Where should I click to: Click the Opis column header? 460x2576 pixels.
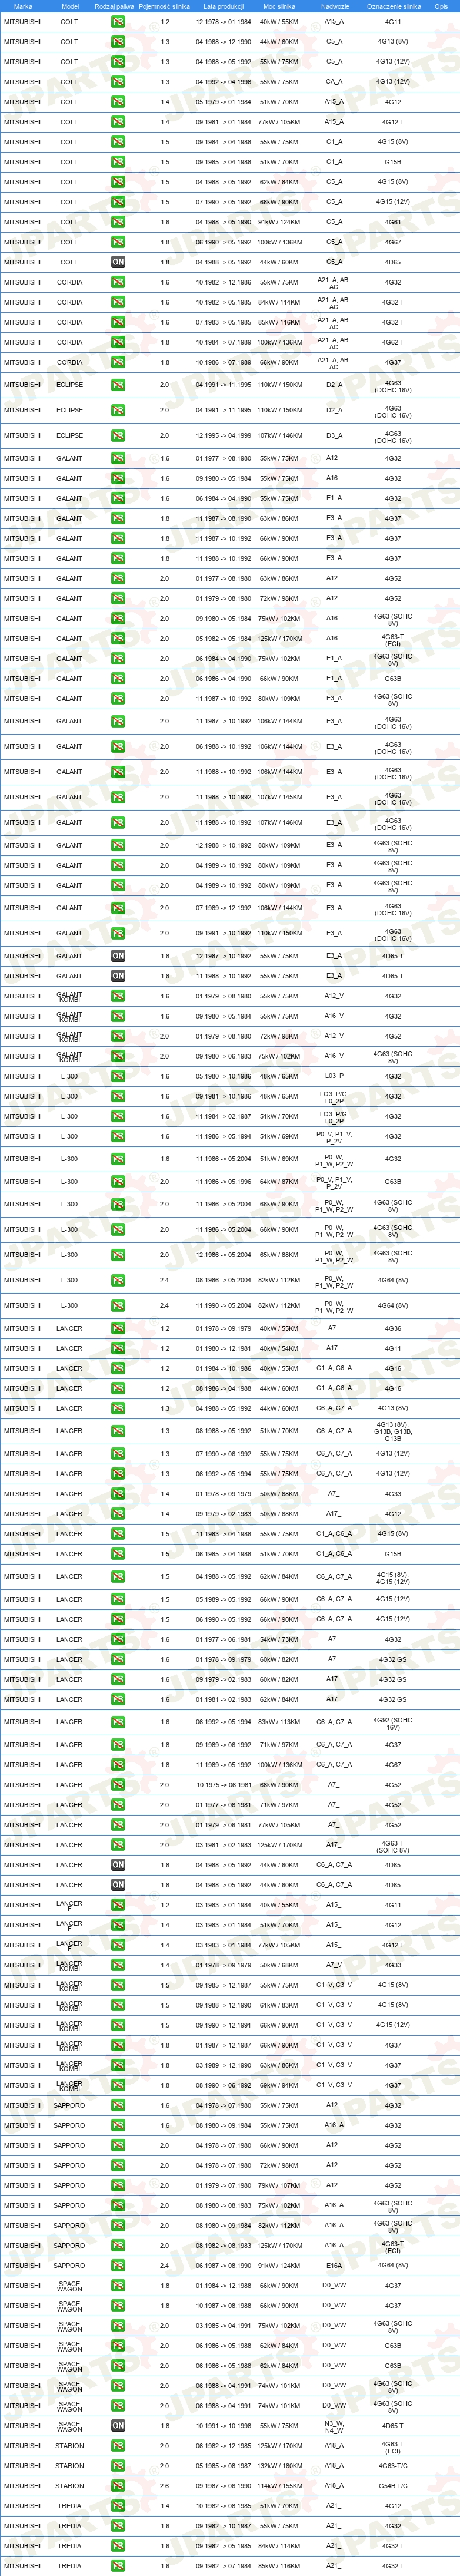(441, 6)
